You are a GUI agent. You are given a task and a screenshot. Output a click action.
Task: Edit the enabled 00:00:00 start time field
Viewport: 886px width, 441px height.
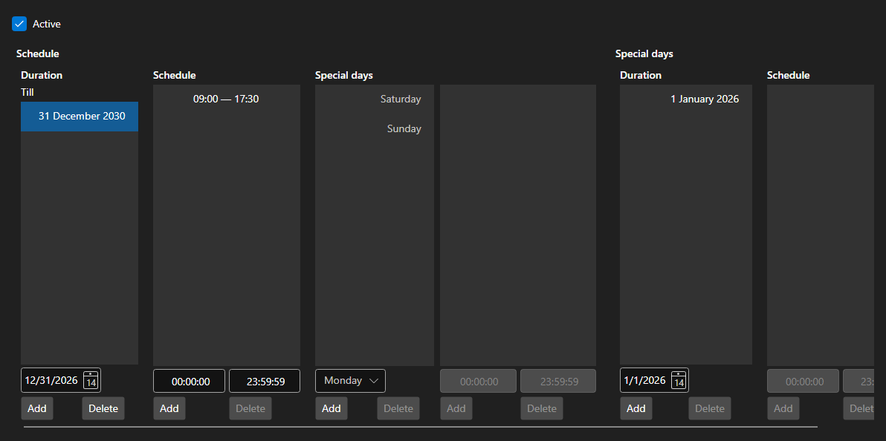click(190, 381)
